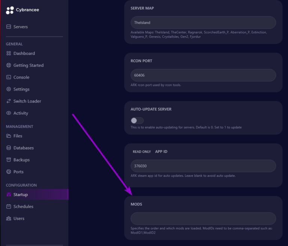Toggle the Auto-Update Server switch
The height and width of the screenshot is (246, 288).
pos(137,121)
